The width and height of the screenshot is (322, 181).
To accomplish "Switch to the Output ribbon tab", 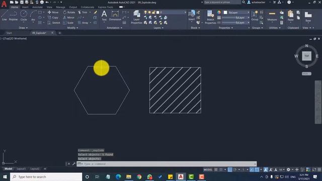I will tap(73, 7).
